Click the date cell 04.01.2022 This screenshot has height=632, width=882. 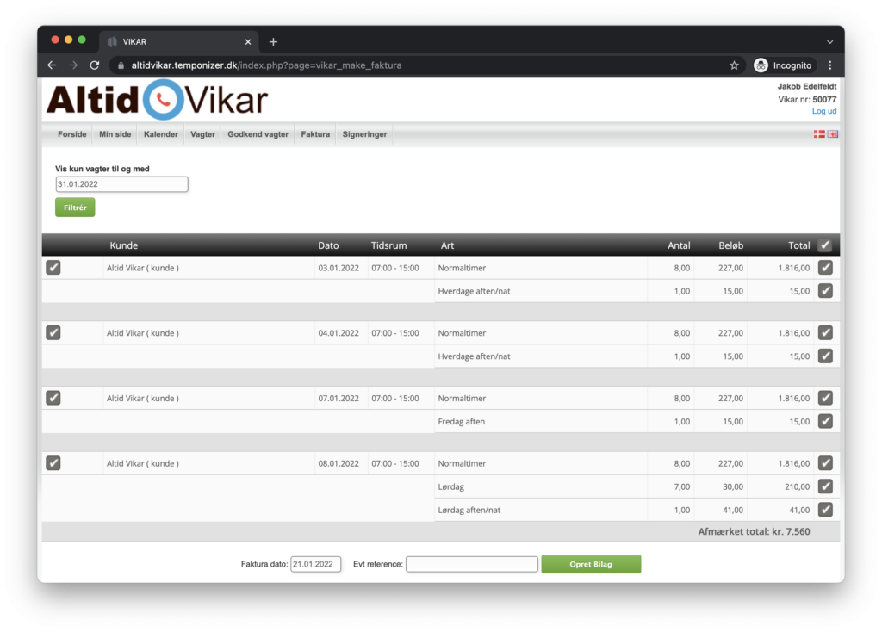339,333
